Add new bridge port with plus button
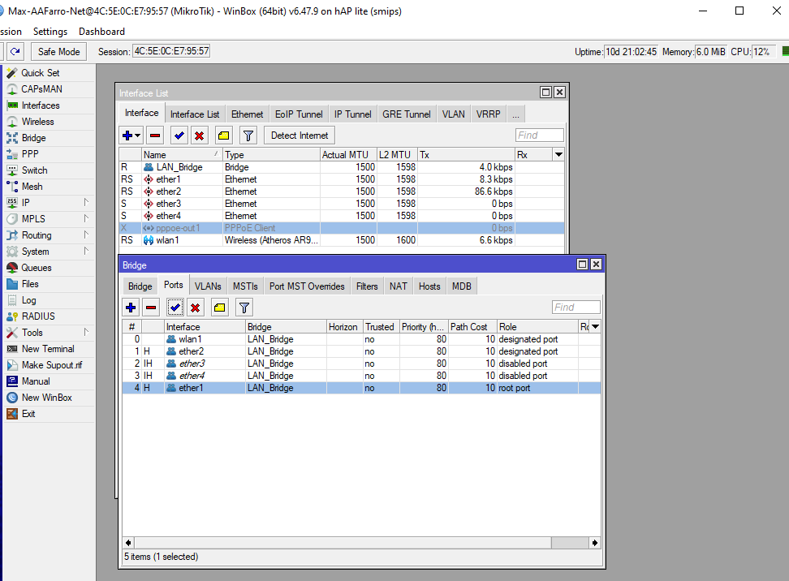This screenshot has height=581, width=789. click(131, 308)
